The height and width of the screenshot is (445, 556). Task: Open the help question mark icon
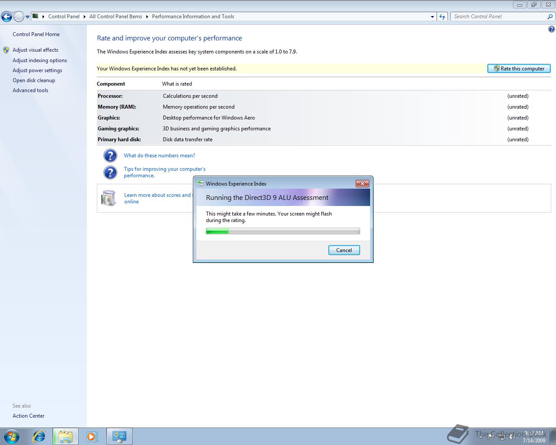(x=551, y=29)
